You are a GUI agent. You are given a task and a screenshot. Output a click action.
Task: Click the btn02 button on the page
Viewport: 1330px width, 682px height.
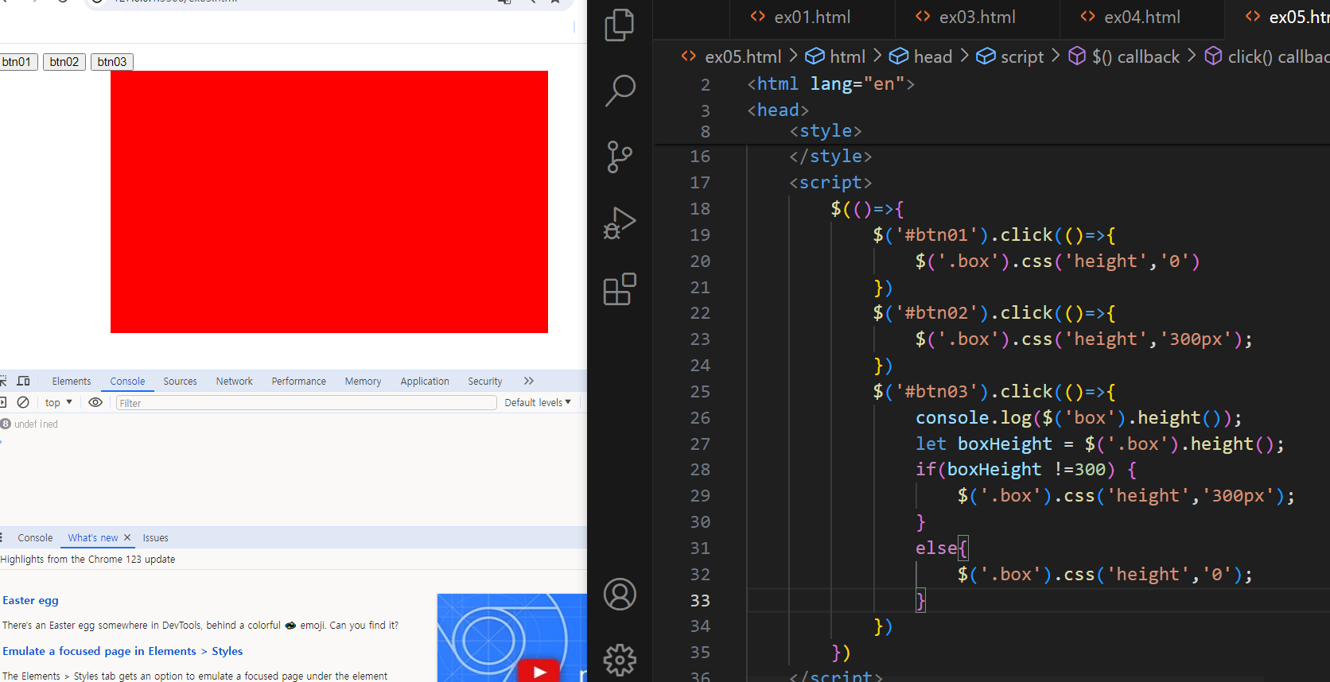click(64, 62)
